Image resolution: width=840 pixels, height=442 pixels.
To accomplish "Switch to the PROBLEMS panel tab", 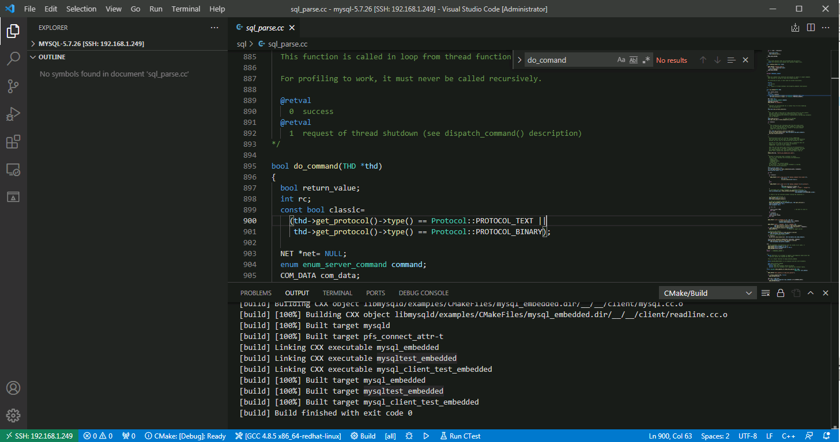I will [255, 293].
